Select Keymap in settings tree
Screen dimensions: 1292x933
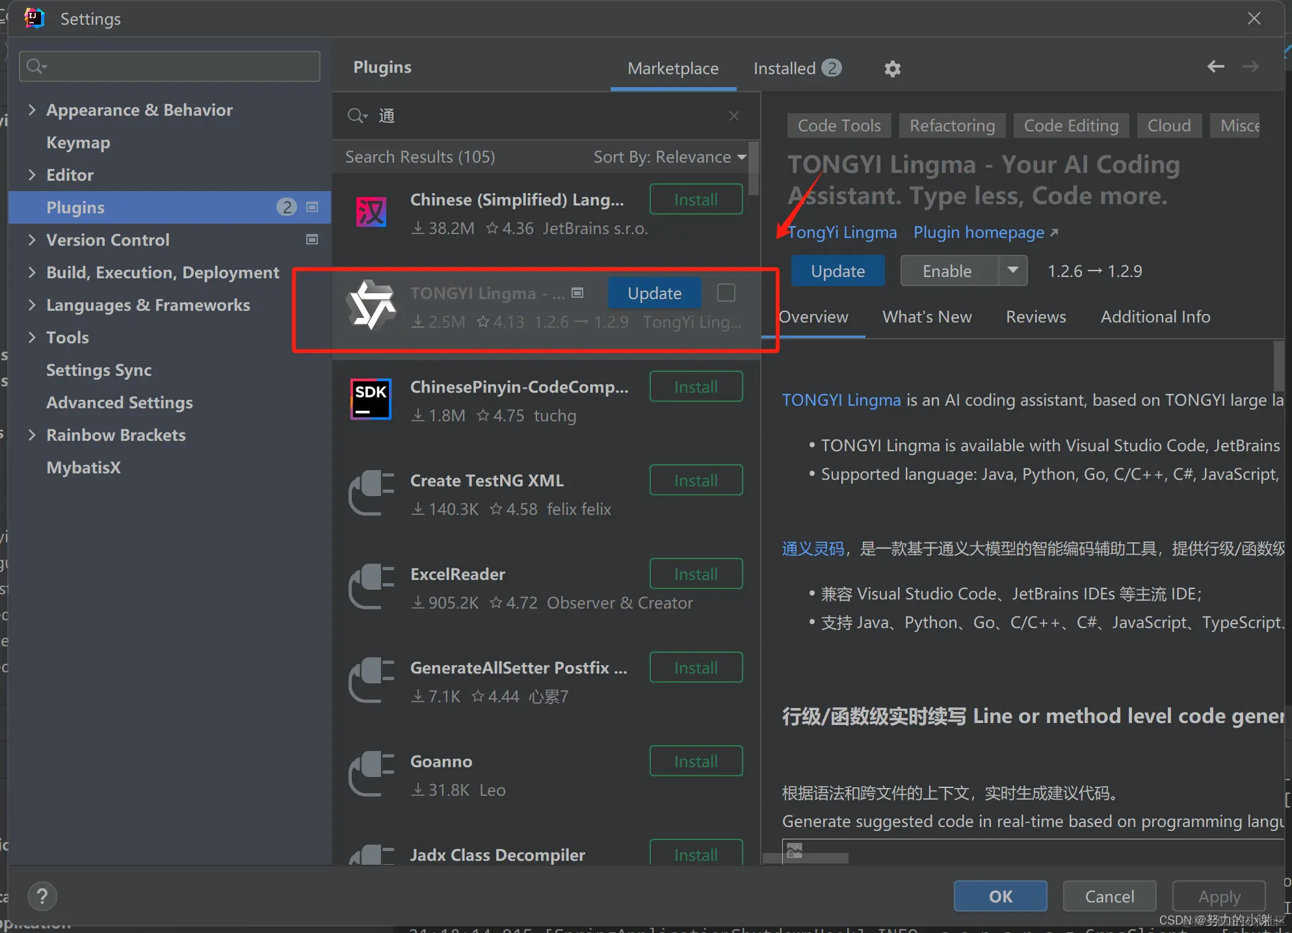pos(78,142)
